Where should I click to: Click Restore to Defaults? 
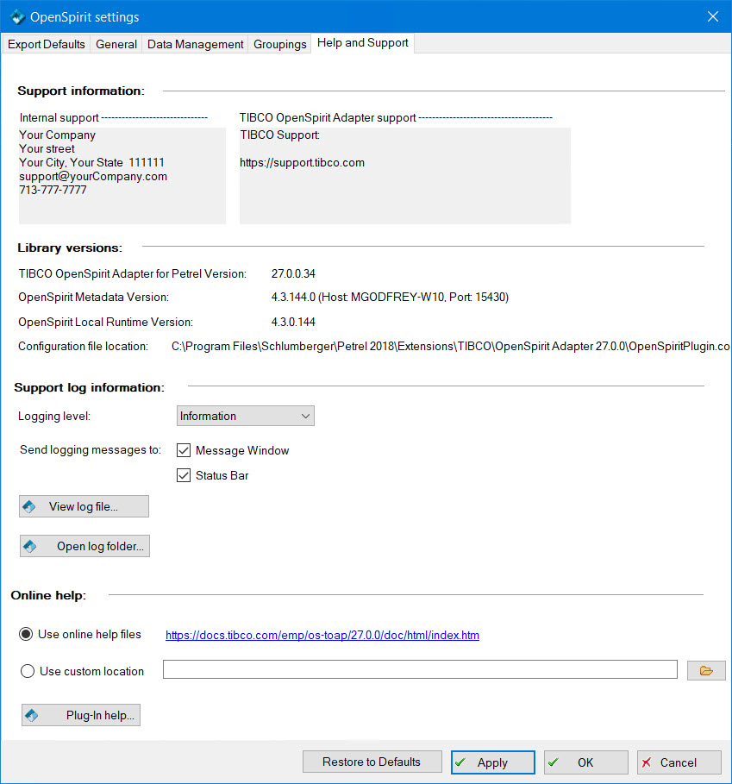372,762
